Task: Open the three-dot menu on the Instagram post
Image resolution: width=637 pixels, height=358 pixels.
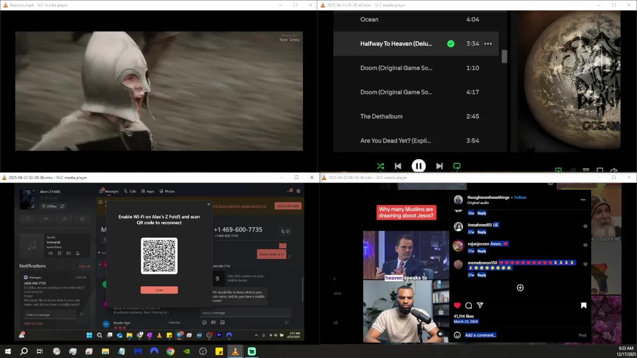Action: coord(583,200)
